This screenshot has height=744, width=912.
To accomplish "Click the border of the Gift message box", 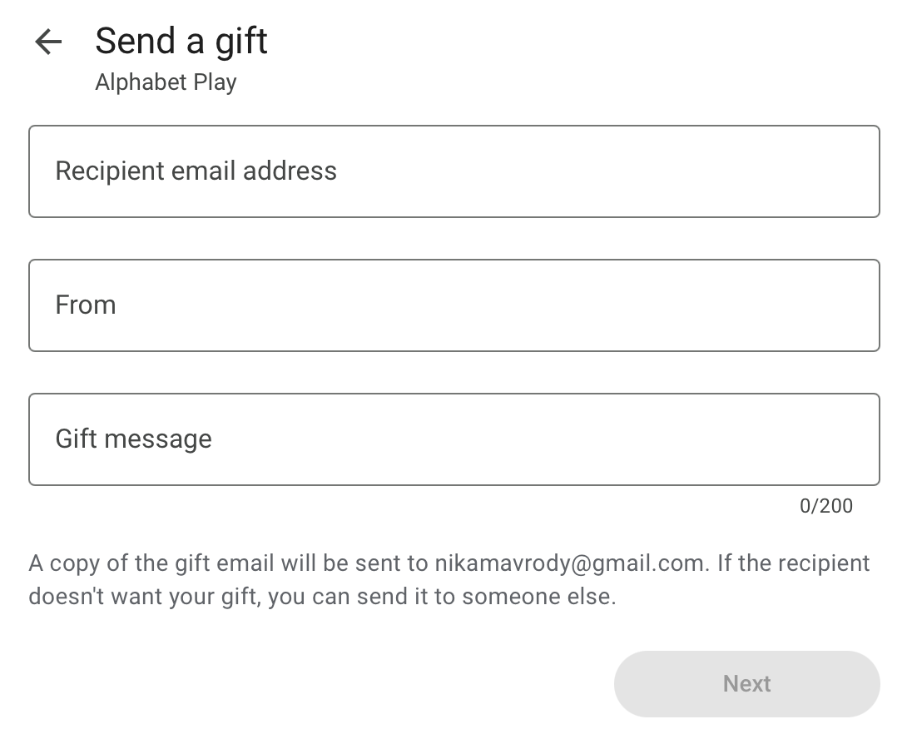I will tap(454, 393).
